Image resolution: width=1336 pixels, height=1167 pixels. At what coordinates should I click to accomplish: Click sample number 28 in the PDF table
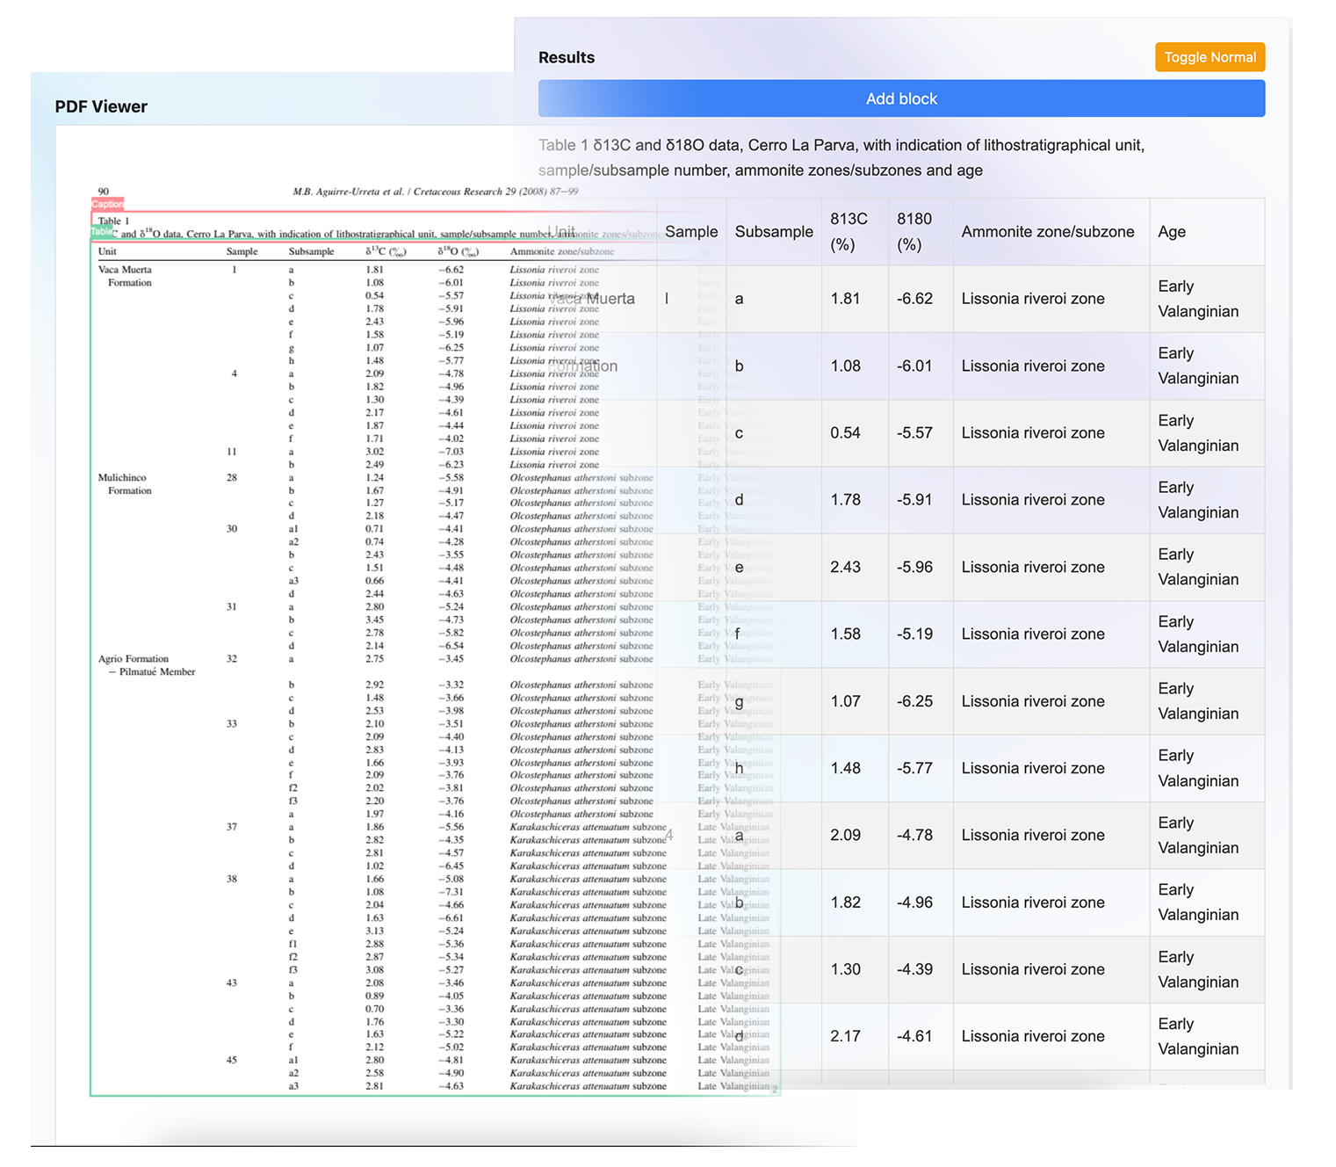click(232, 477)
